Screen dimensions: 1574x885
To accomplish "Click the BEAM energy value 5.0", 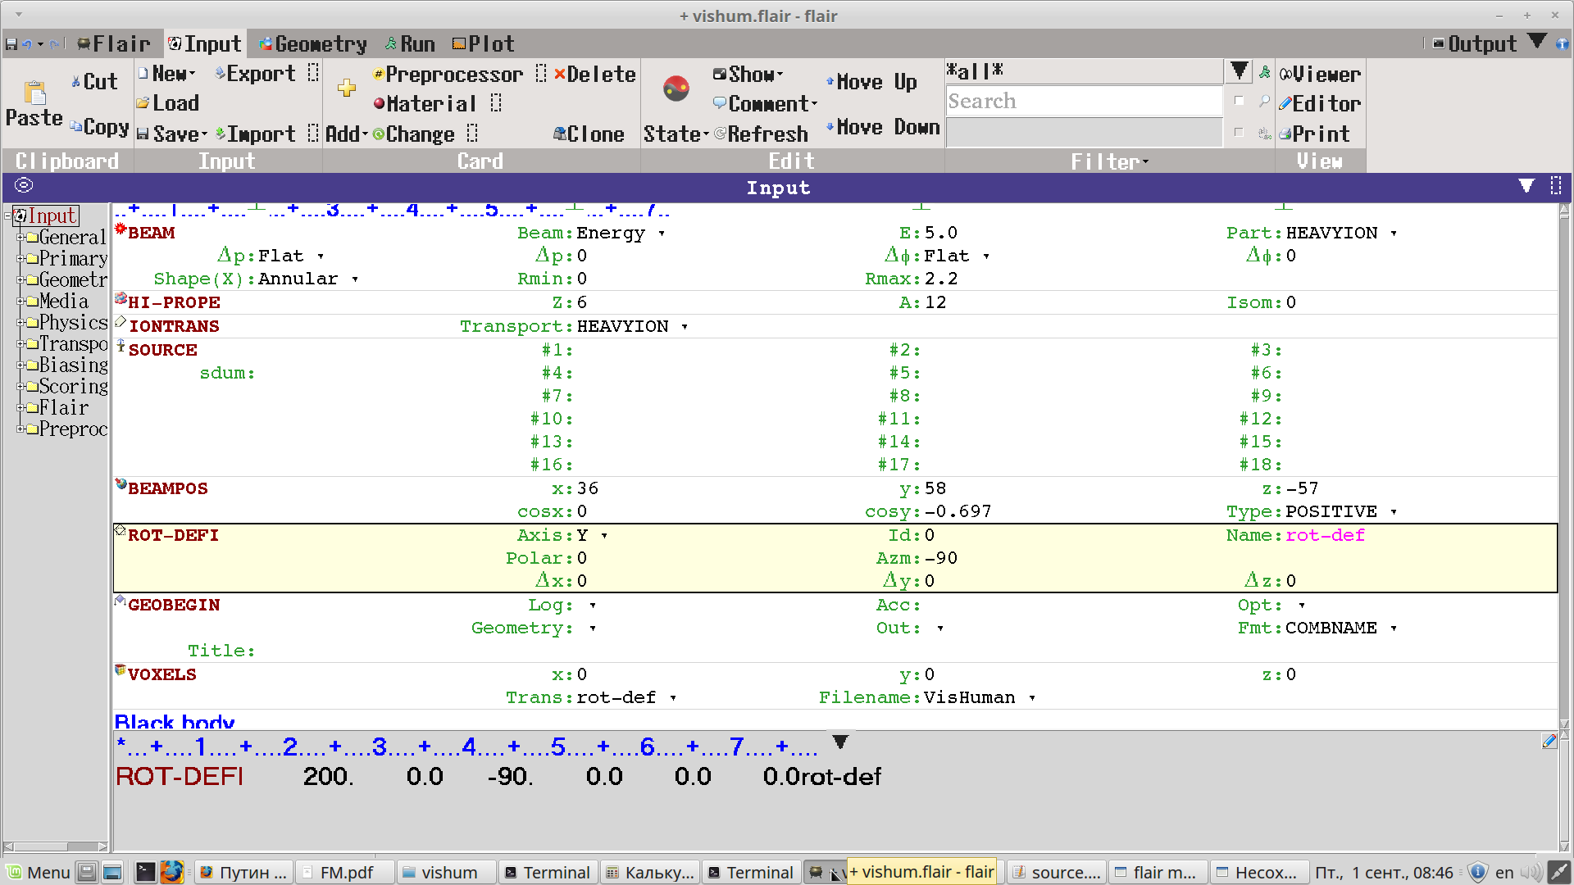I will point(940,234).
